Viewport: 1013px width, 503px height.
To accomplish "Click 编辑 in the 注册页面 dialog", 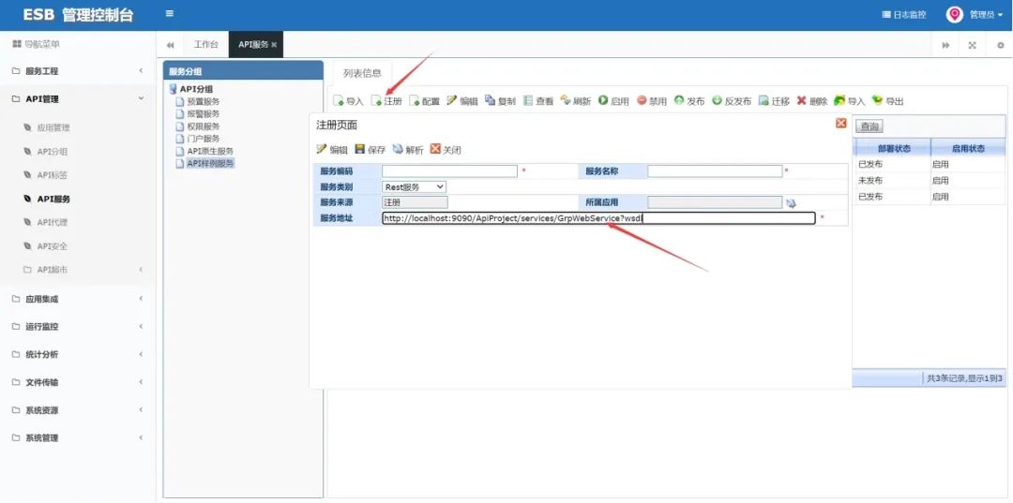I will (x=332, y=150).
